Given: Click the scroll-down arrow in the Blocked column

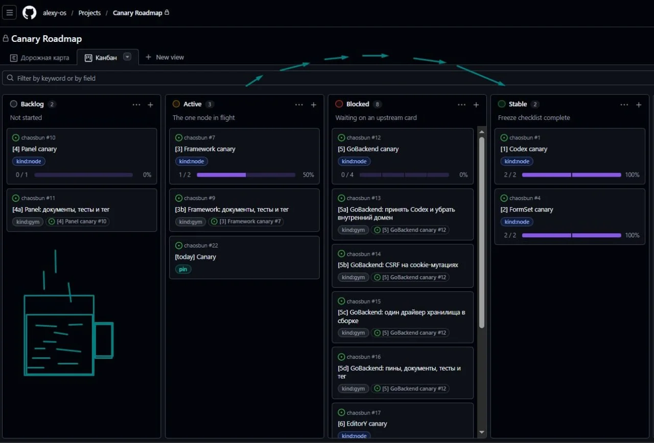Looking at the screenshot, I should click(x=481, y=432).
